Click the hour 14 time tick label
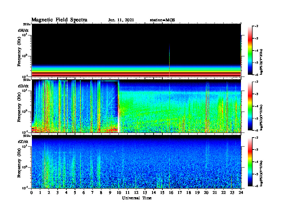287x221 pixels. [154, 193]
